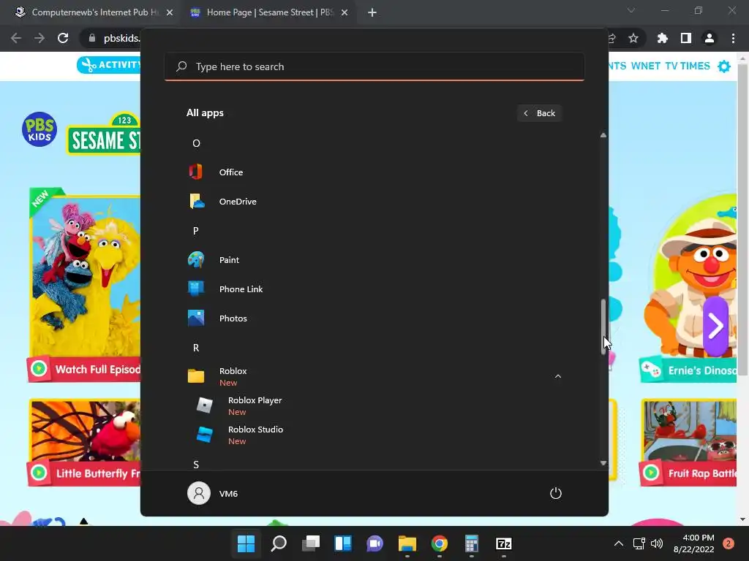Open Ernie's Dinosaur game card
This screenshot has width=749, height=561.
[688, 286]
